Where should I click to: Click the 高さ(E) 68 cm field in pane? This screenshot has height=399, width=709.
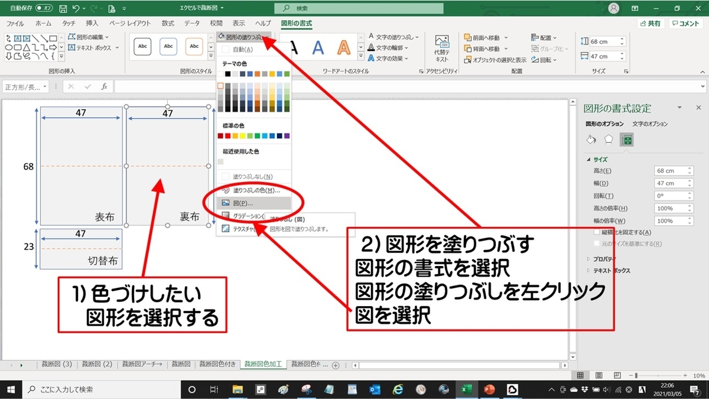click(x=674, y=170)
